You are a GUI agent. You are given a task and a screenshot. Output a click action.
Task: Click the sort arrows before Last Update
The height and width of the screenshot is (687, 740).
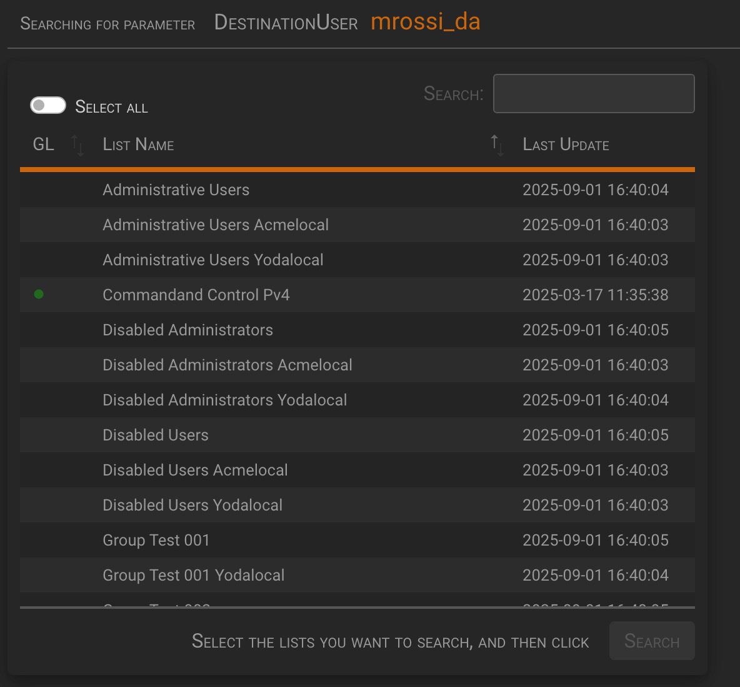pos(497,145)
